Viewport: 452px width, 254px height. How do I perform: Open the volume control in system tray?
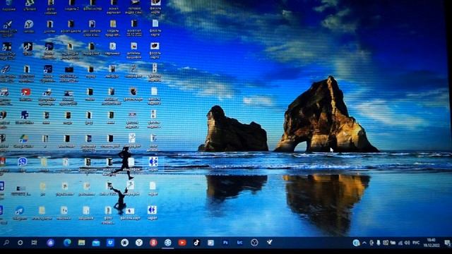[407, 243]
